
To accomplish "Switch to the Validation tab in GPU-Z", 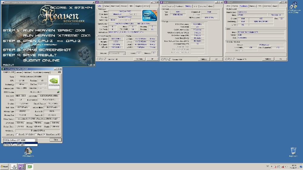I will pyautogui.click(x=27, y=72).
